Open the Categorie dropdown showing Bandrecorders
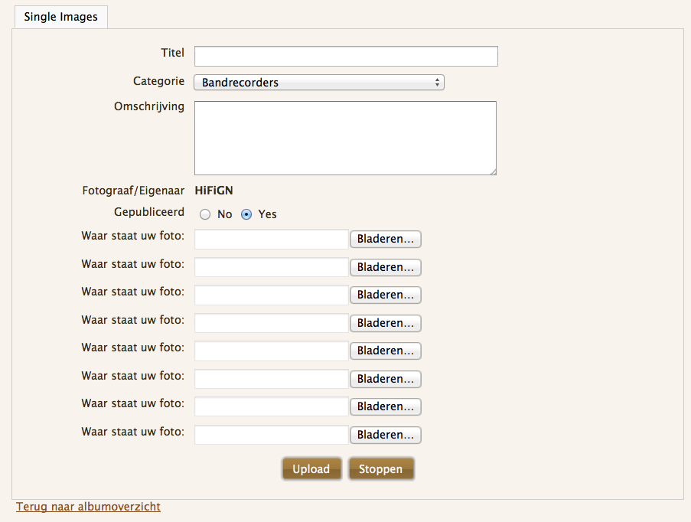 coord(319,83)
